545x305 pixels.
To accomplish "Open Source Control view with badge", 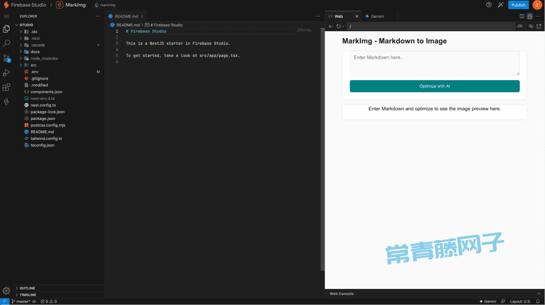I will (x=6, y=58).
